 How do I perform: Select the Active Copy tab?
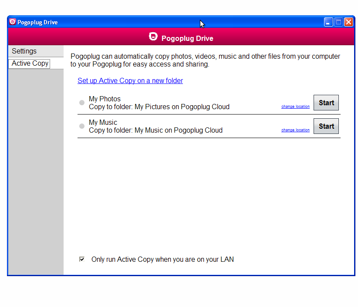(36, 63)
